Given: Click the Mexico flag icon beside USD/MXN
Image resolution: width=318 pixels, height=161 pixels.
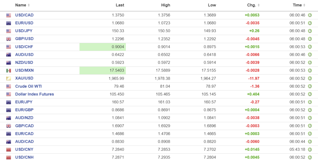Looking at the screenshot, I should tap(9, 71).
